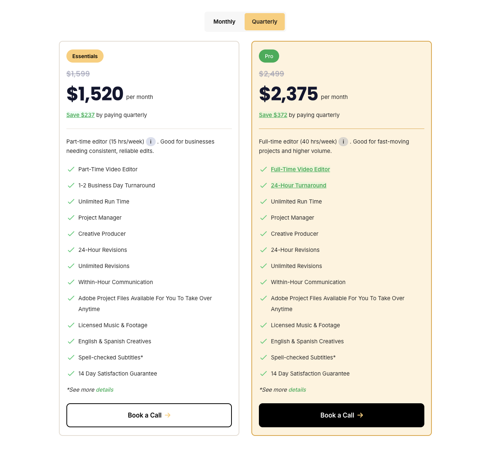This screenshot has width=487, height=455.
Task: Open Pro Save $372 link
Action: point(273,115)
